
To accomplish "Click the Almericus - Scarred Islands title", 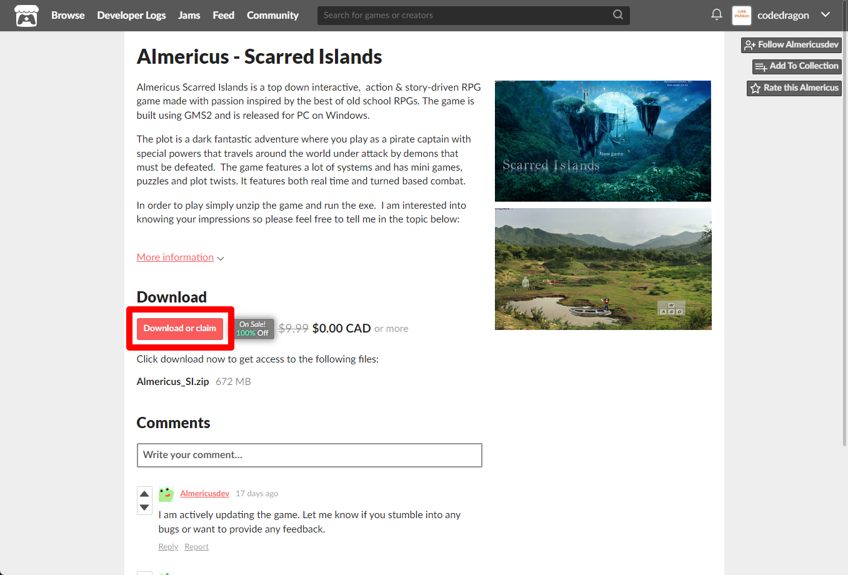I will click(259, 57).
